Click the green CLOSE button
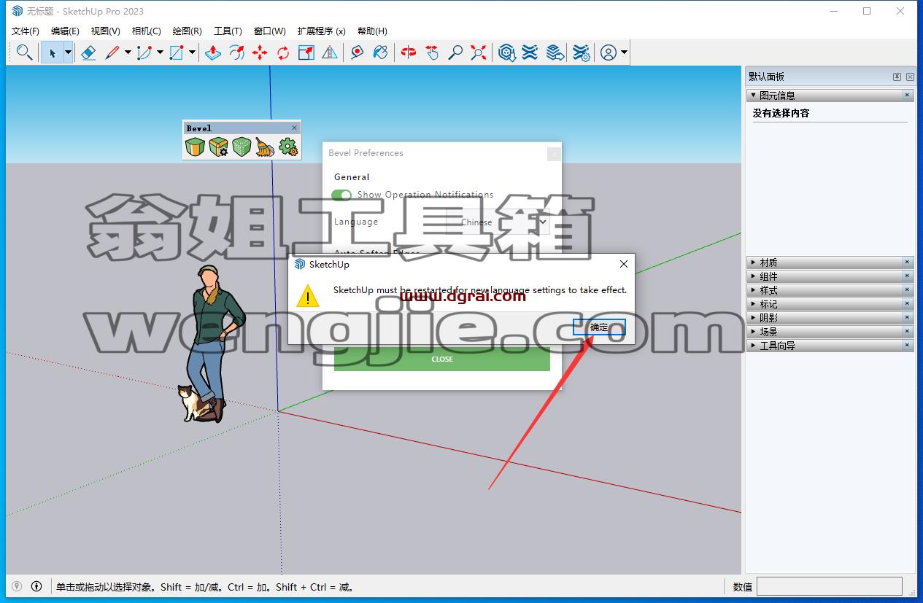Image resolution: width=923 pixels, height=603 pixels. click(442, 359)
